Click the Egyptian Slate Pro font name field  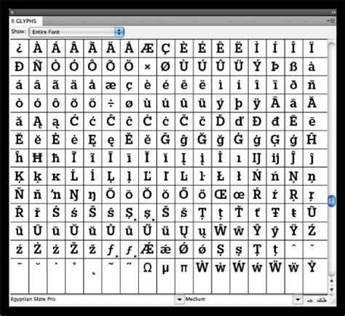click(x=92, y=299)
